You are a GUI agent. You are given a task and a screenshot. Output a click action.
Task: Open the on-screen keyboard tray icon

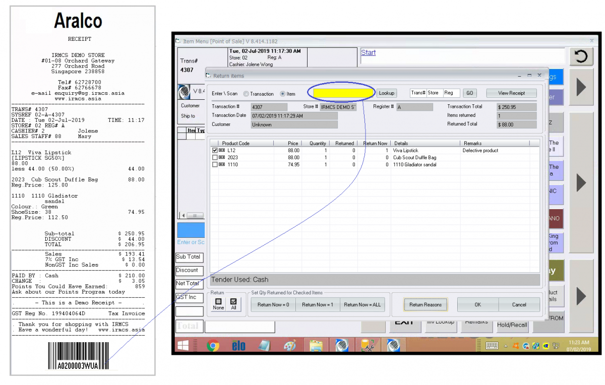[x=492, y=346]
